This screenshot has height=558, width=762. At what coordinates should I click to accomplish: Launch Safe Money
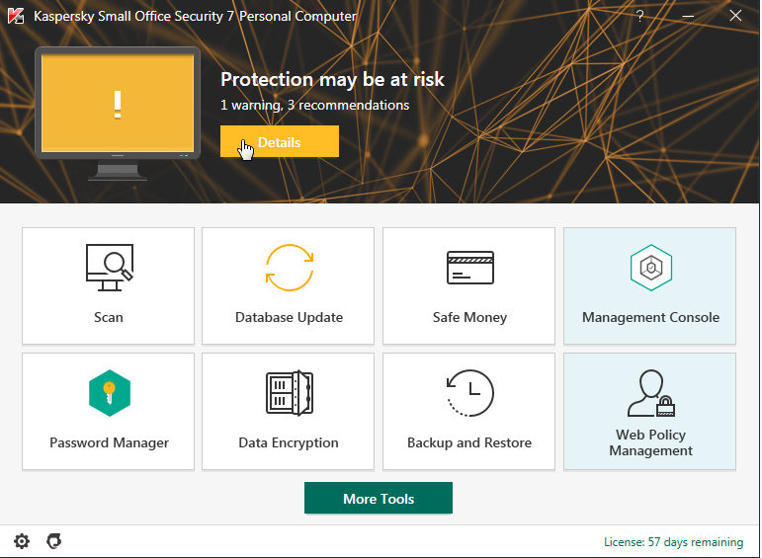(468, 285)
